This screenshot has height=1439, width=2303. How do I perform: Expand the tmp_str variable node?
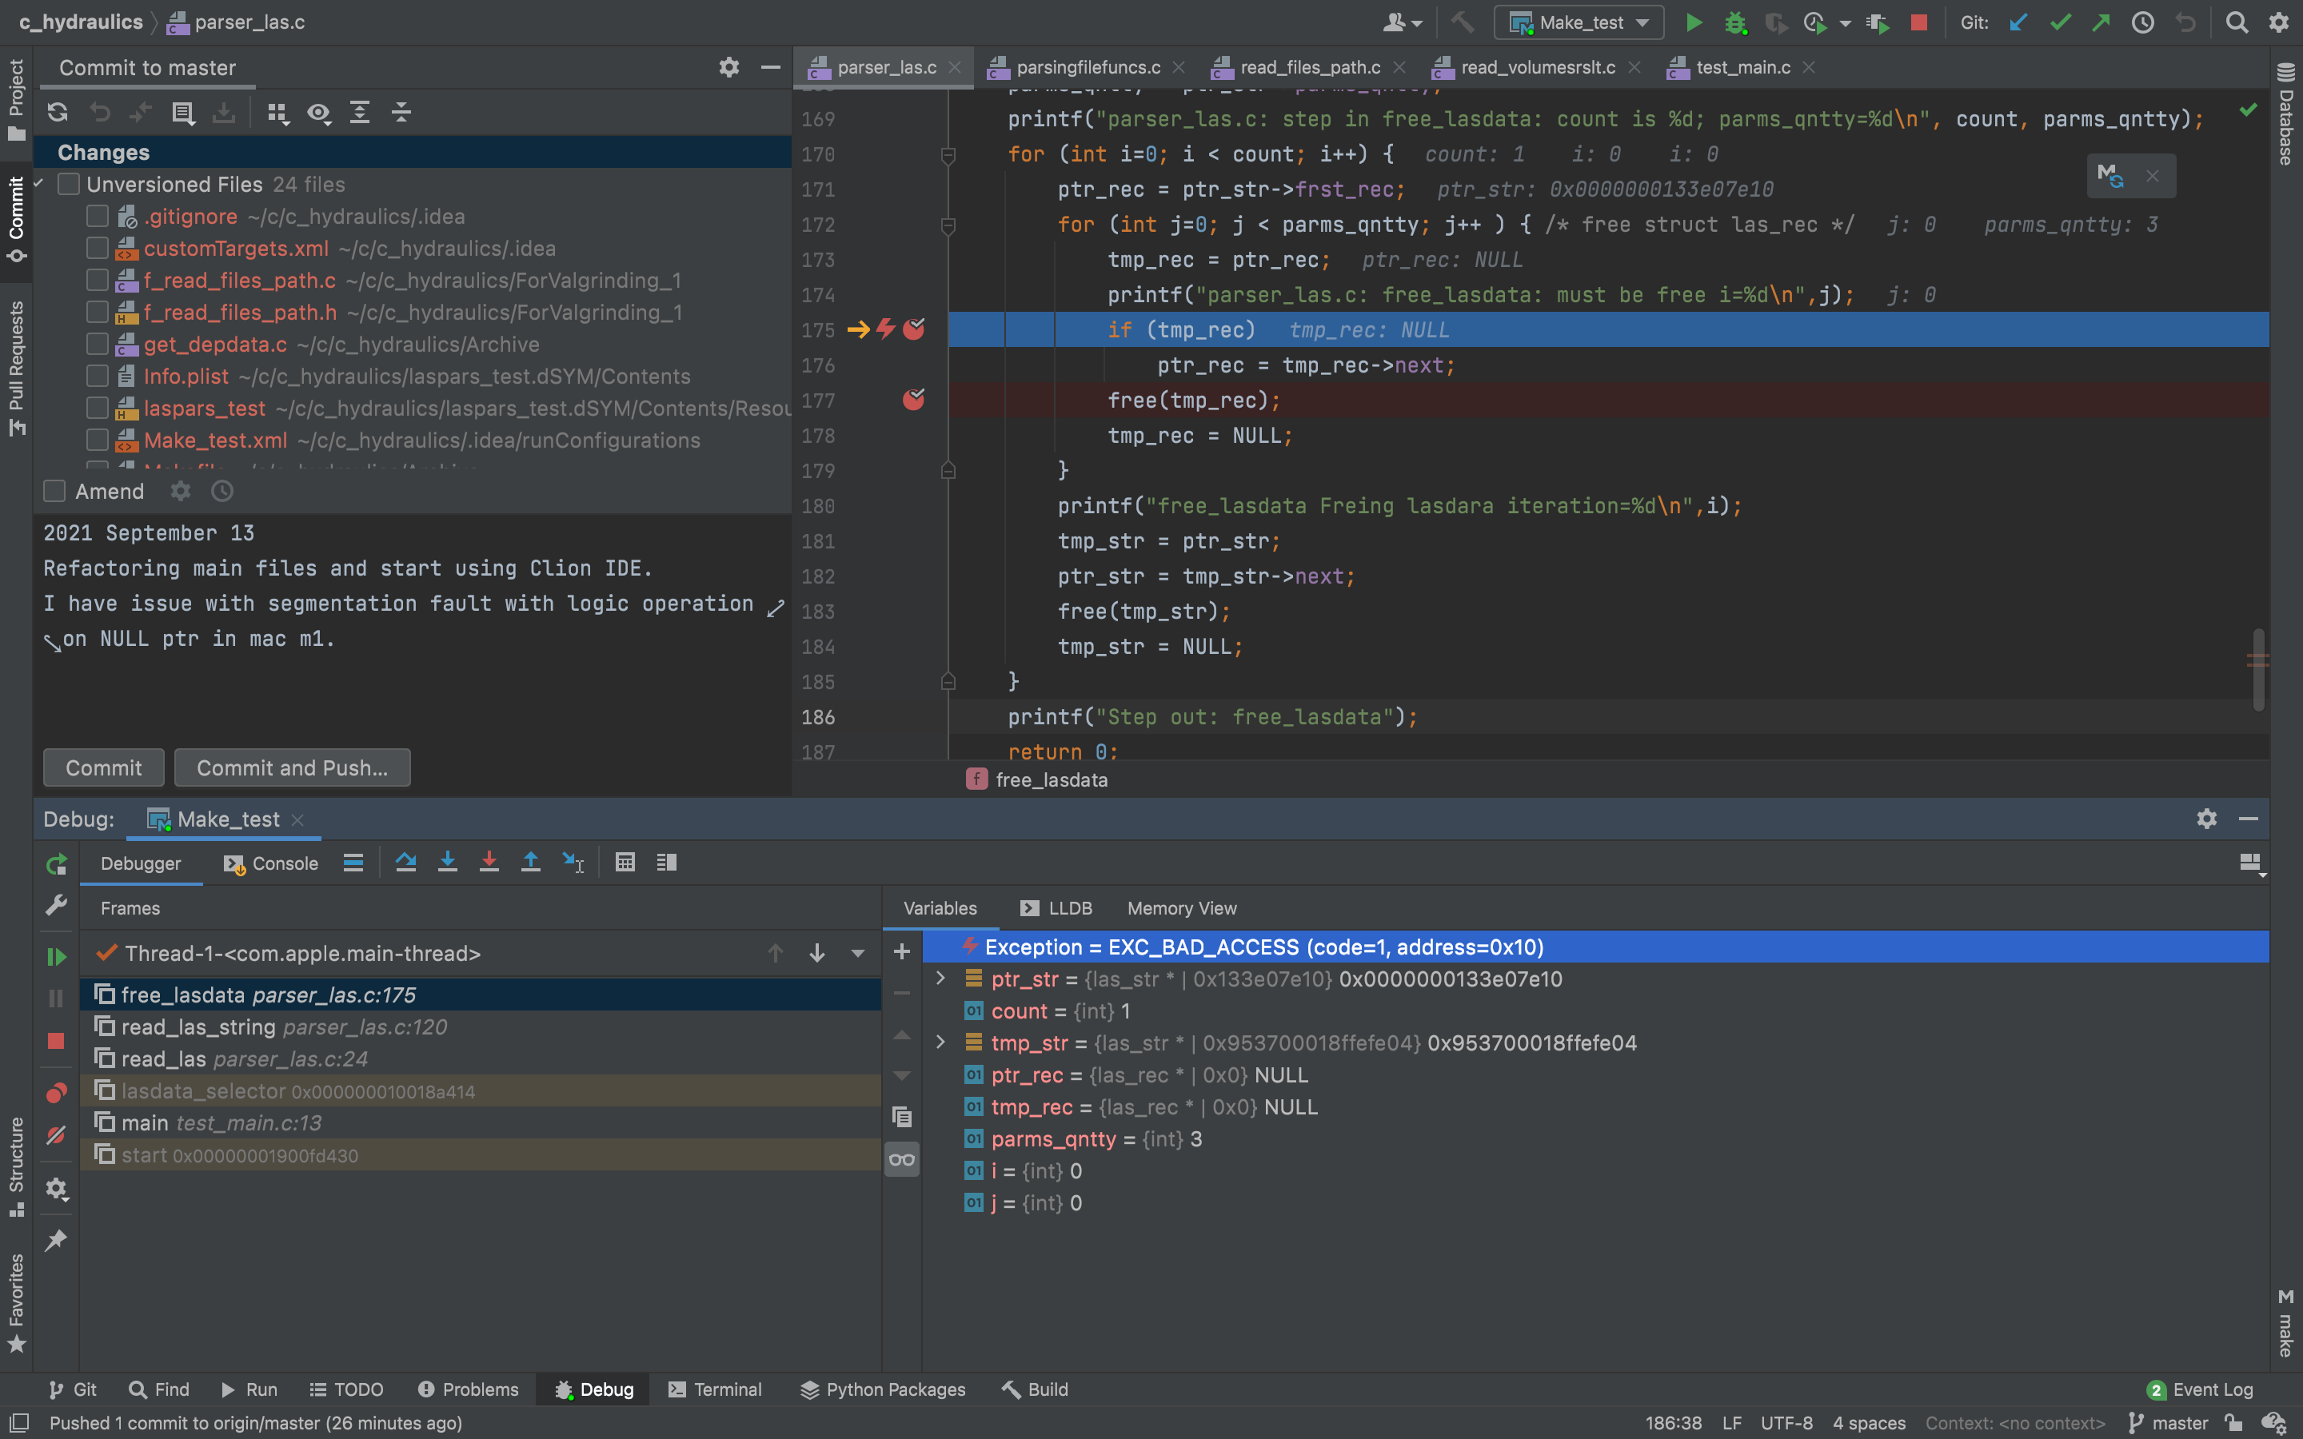click(x=940, y=1042)
